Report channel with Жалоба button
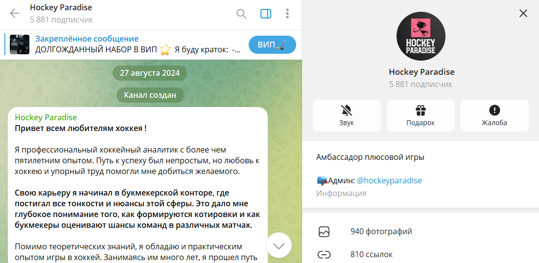The height and width of the screenshot is (263, 539). (494, 116)
